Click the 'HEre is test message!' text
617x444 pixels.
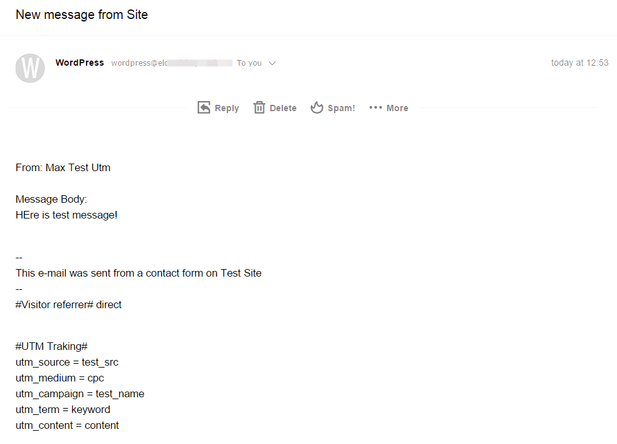click(x=66, y=215)
